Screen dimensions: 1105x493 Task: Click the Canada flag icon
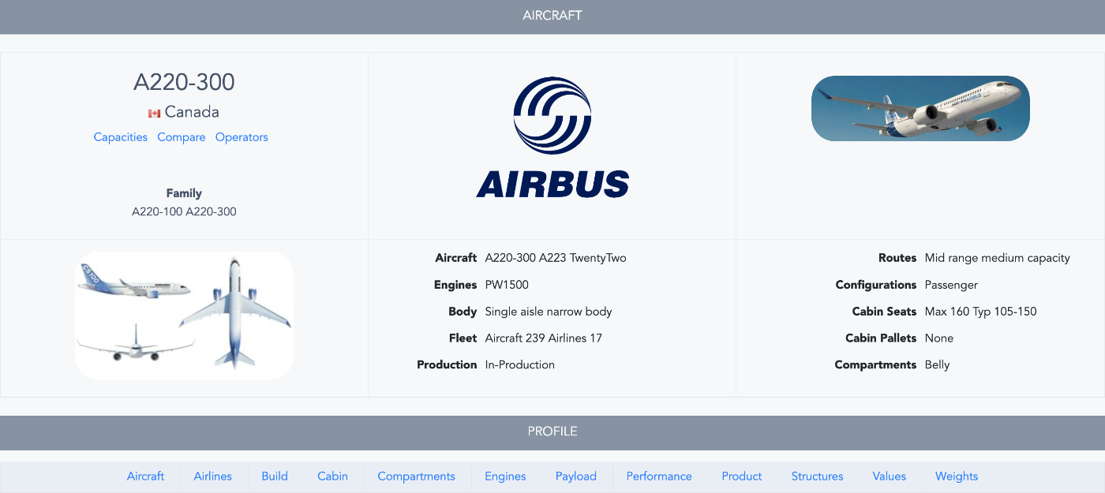pos(154,114)
